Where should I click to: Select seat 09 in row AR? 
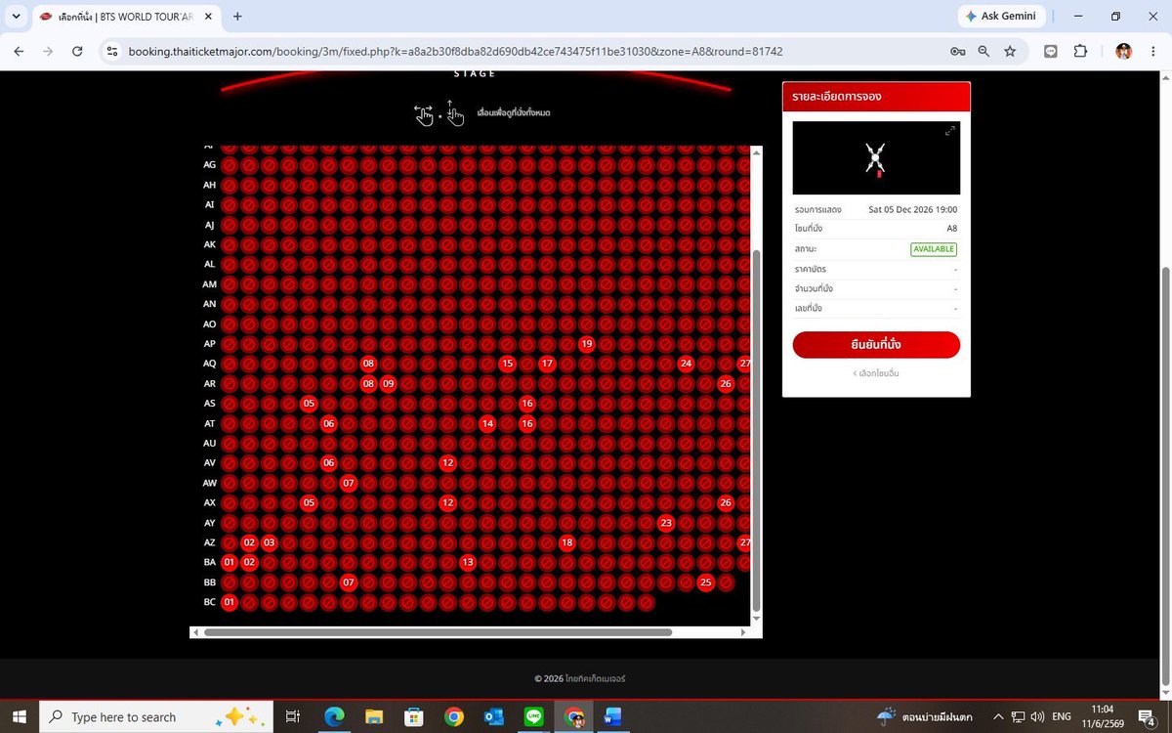pos(388,384)
